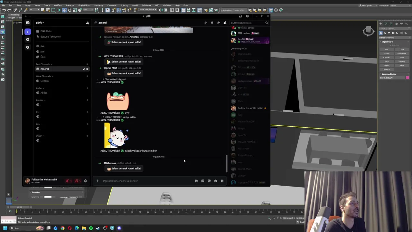Image resolution: width=412 pixels, height=232 pixels.
Task: Select the glDft server icon in sidebar
Action: pos(28,32)
